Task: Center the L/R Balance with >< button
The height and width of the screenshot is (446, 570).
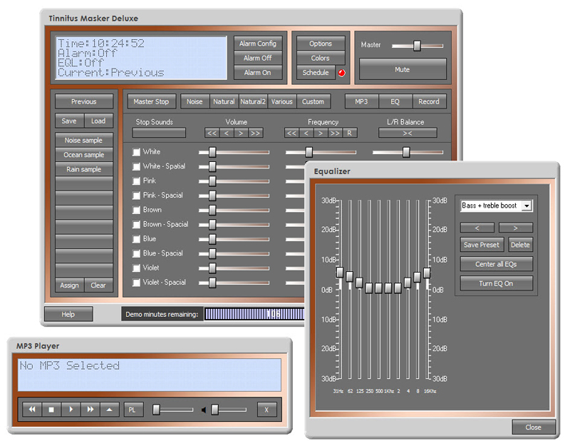Action: 408,133
